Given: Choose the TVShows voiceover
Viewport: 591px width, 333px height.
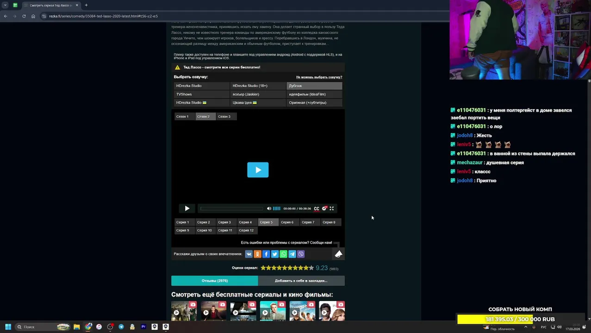Looking at the screenshot, I should tap(201, 94).
